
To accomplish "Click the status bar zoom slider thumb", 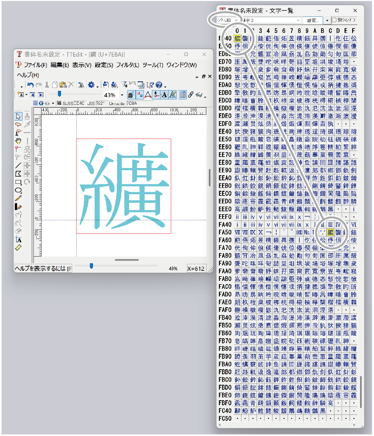I will pyautogui.click(x=91, y=266).
